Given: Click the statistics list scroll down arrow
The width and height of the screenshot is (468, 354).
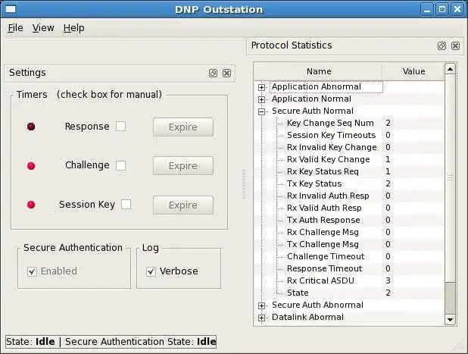Looking at the screenshot, I should click(450, 320).
